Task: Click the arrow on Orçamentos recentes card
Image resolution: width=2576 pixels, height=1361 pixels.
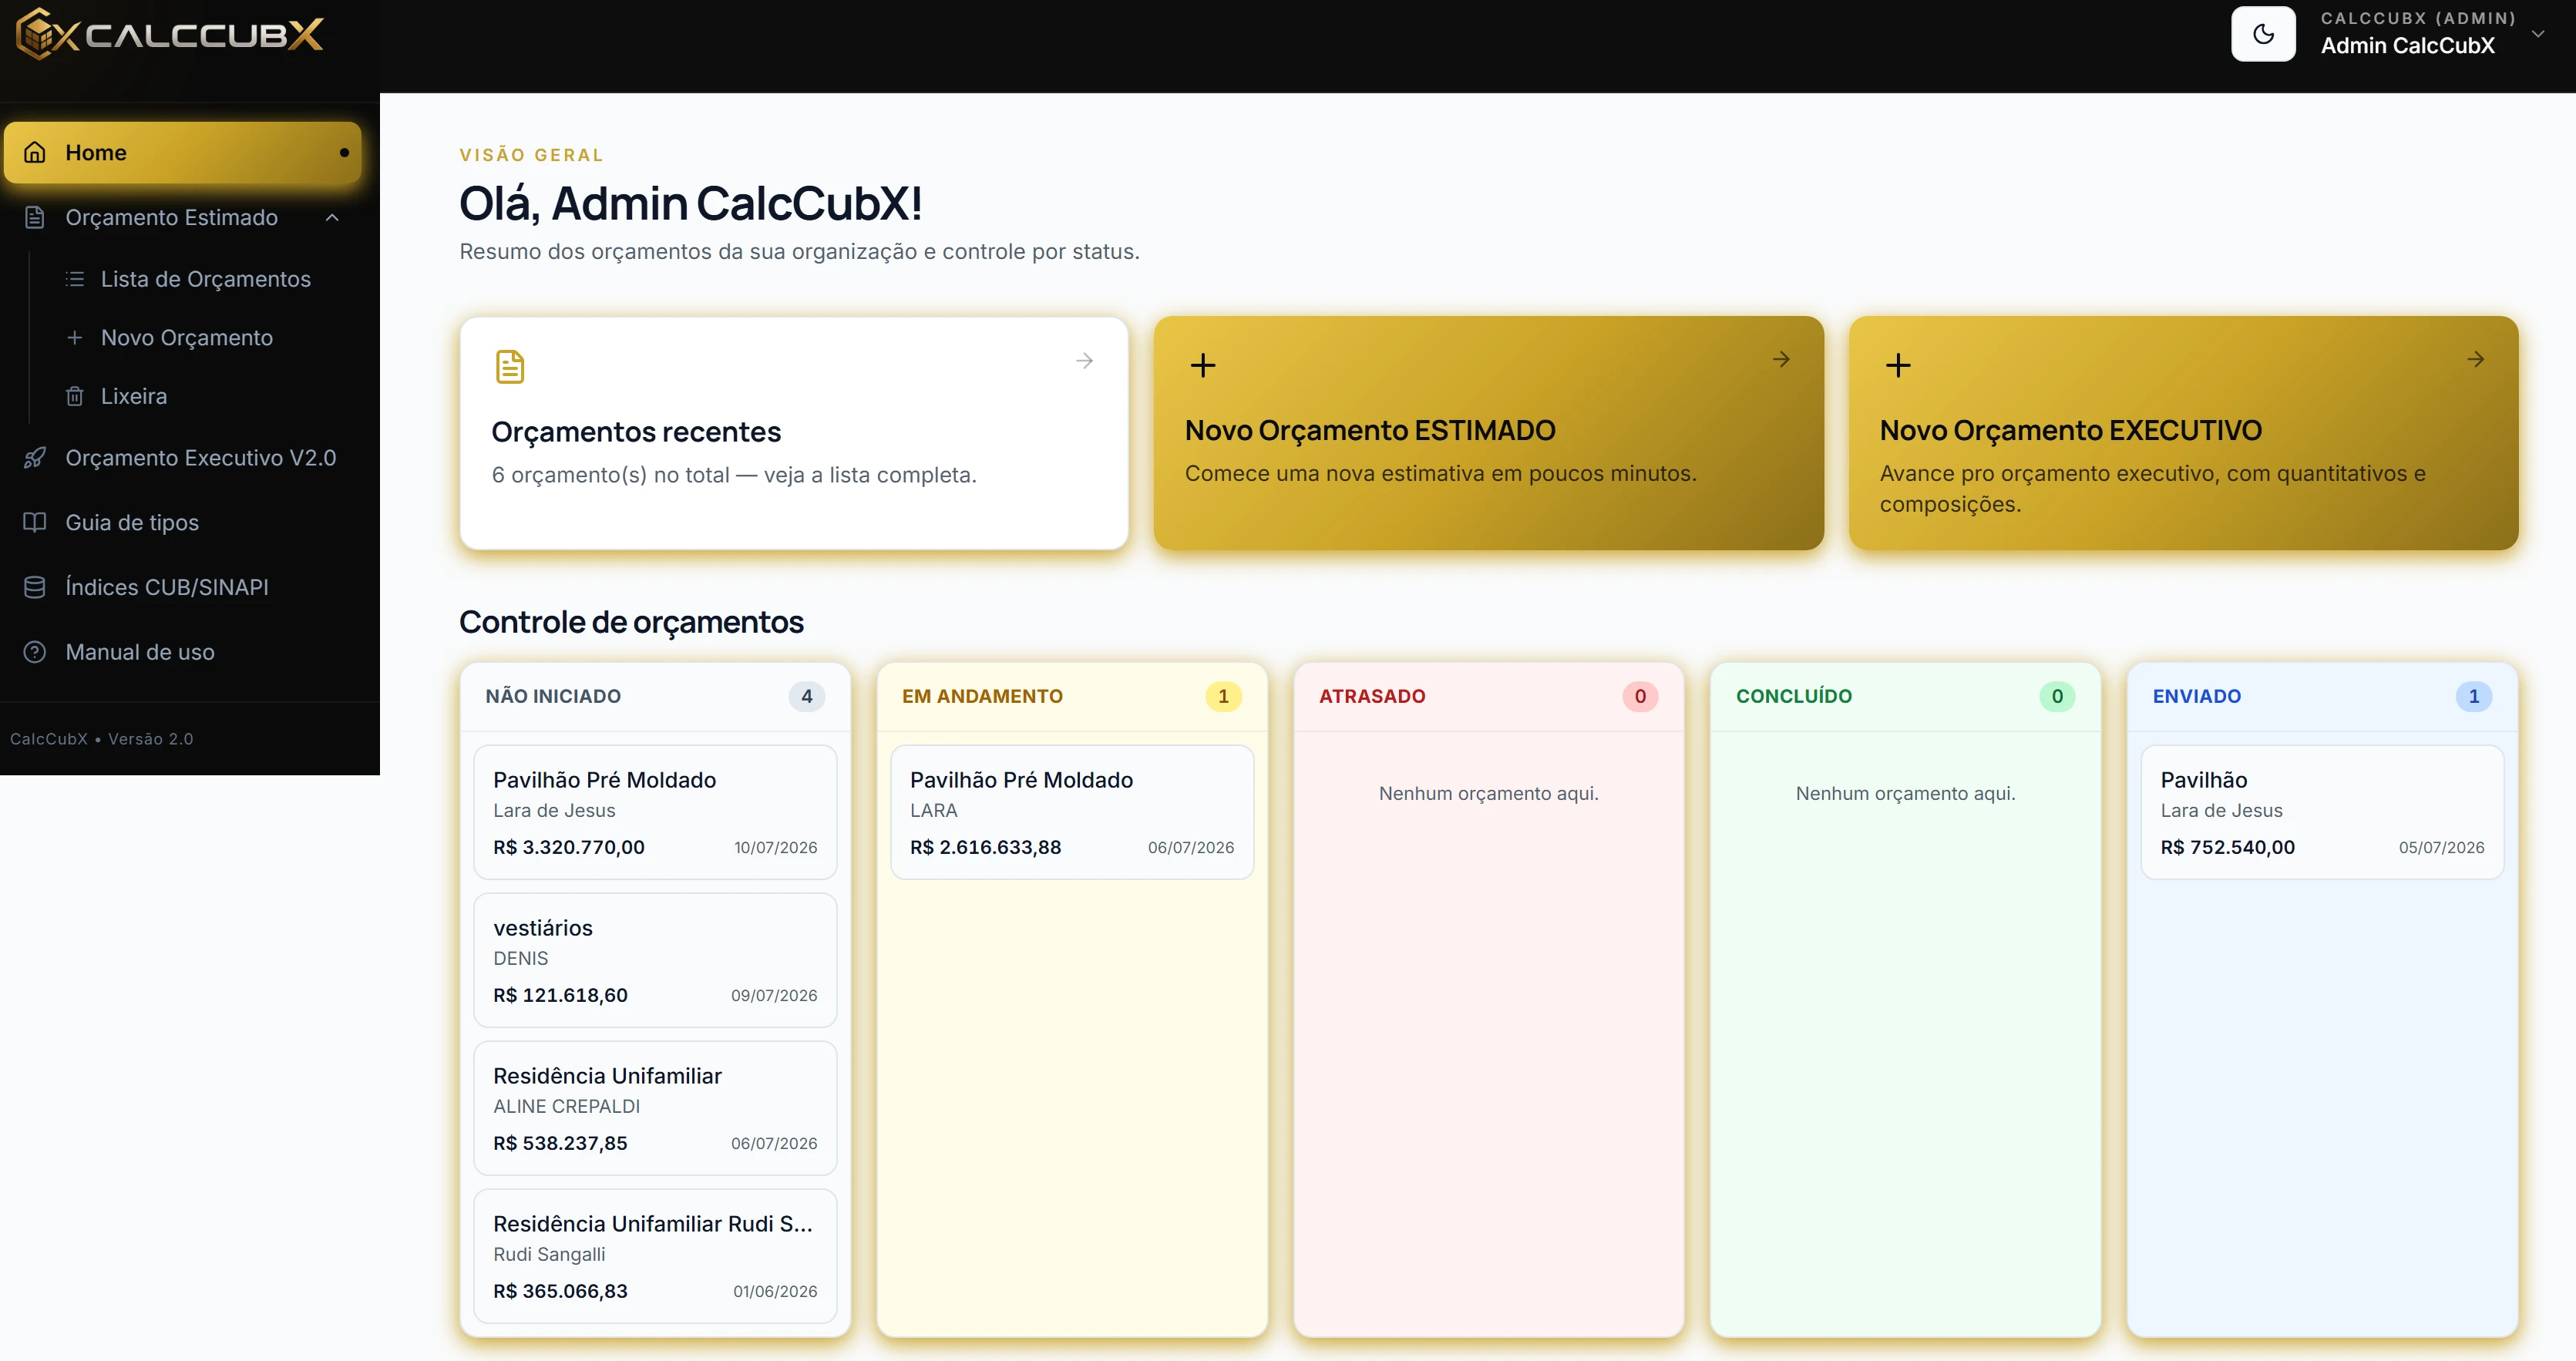Action: (1085, 361)
